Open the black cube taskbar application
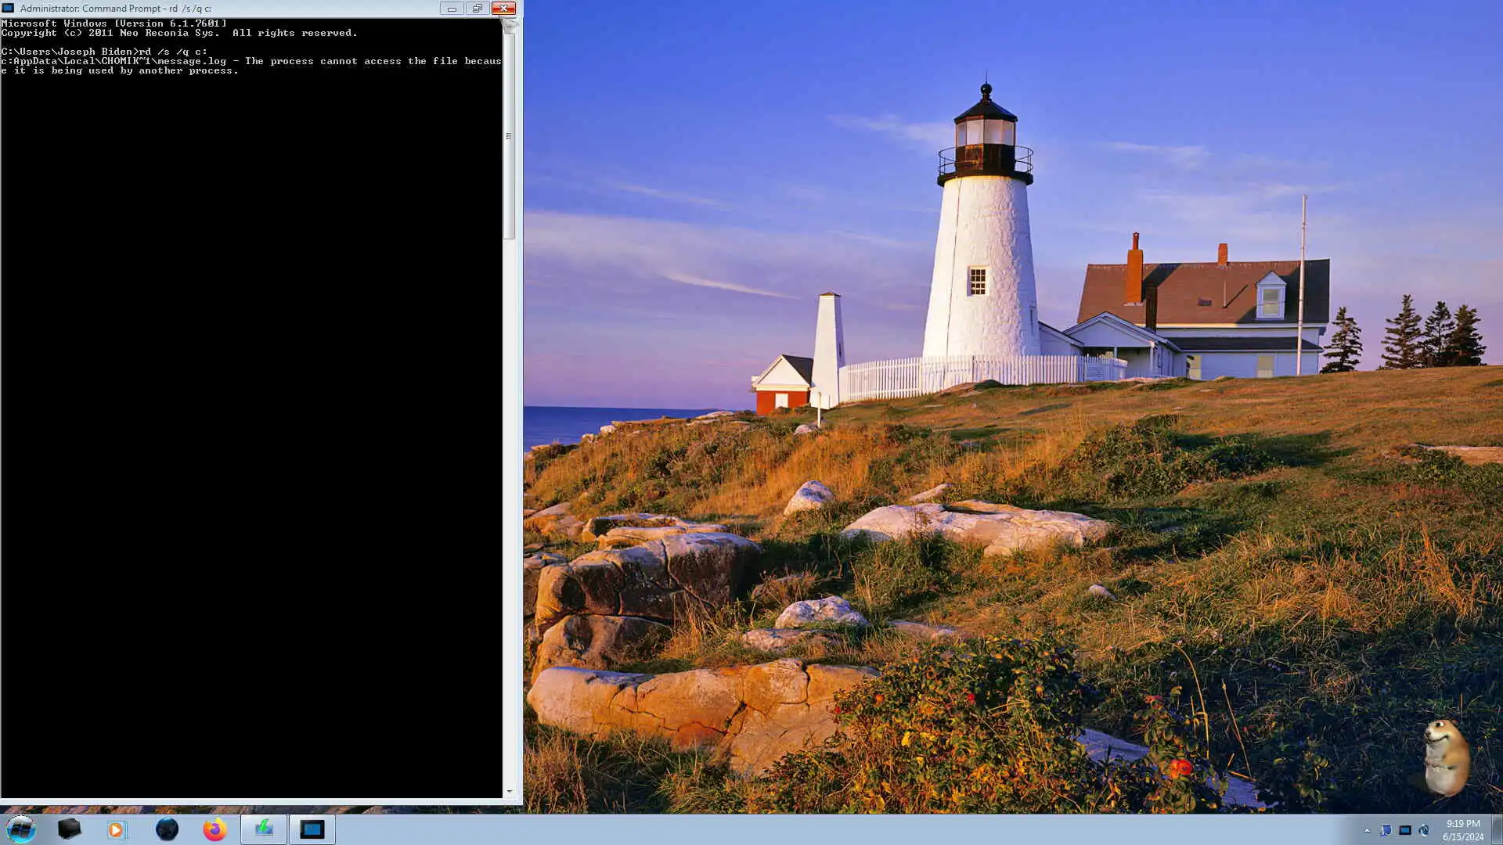This screenshot has width=1503, height=845. [70, 829]
